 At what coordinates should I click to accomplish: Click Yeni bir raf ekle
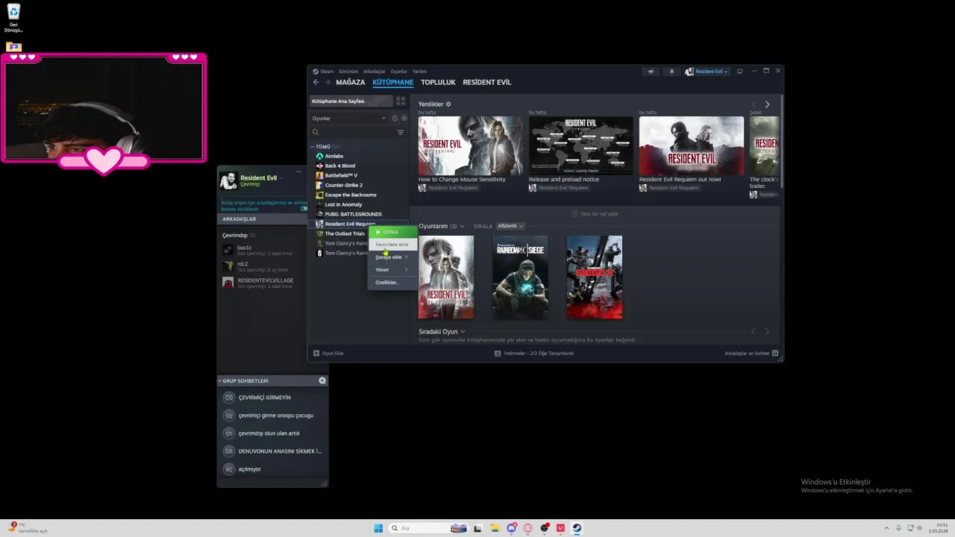point(595,214)
